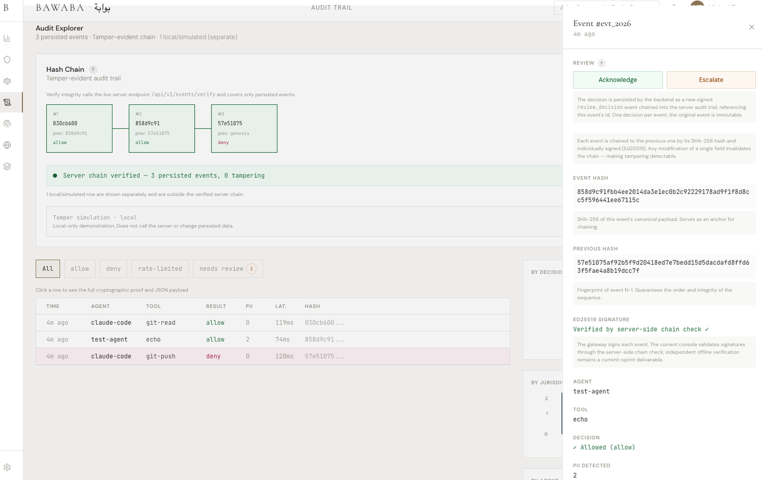Image resolution: width=762 pixels, height=480 pixels.
Task: Open the bar chart dashboard sidebar icon
Action: (x=7, y=38)
